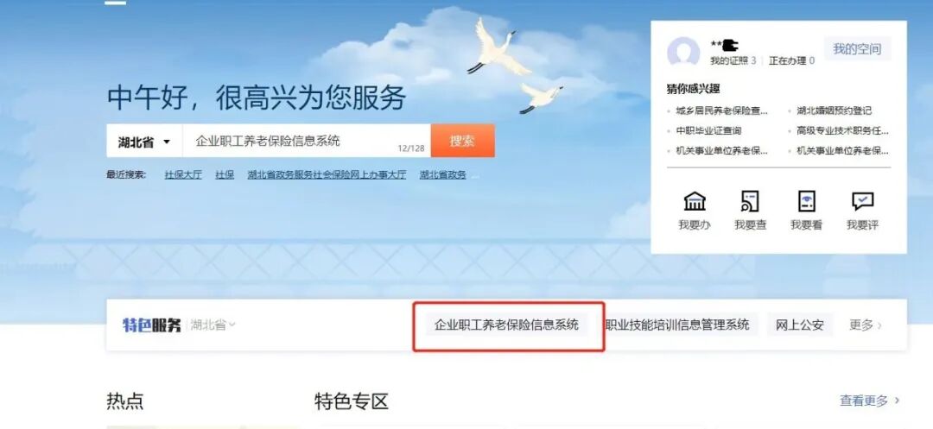Click the user avatar profile icon
The height and width of the screenshot is (429, 933).
point(683,53)
